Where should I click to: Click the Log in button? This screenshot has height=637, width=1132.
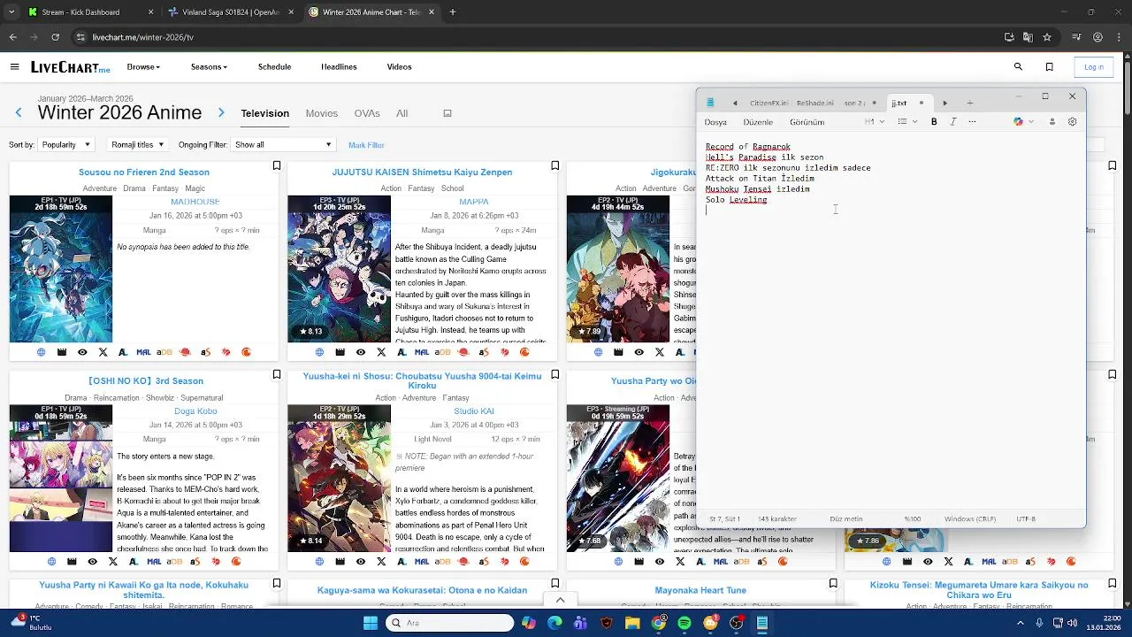click(1094, 67)
